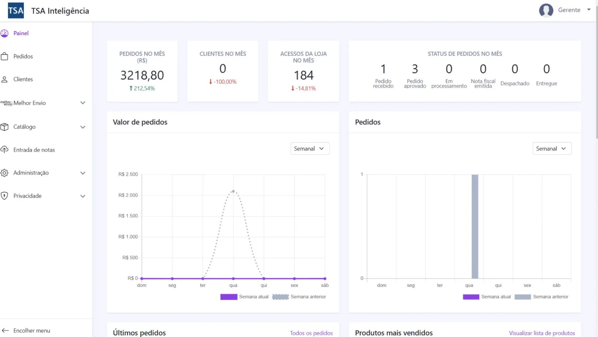Click the Painel dashboard gauge icon

(x=4, y=33)
